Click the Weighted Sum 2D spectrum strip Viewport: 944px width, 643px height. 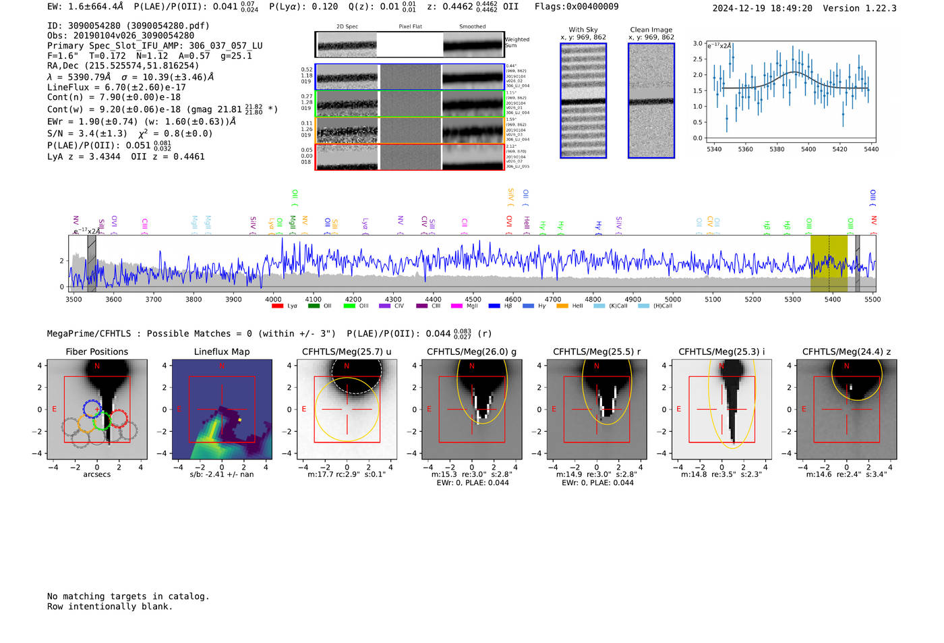coord(409,45)
